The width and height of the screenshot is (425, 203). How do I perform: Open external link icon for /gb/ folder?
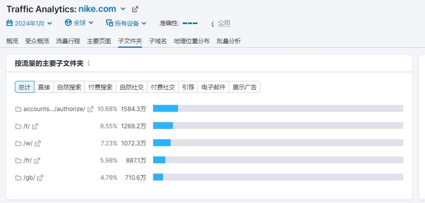point(40,178)
